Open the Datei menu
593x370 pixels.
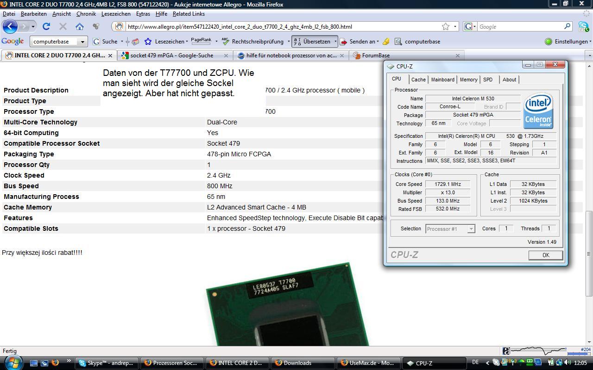pyautogui.click(x=9, y=14)
